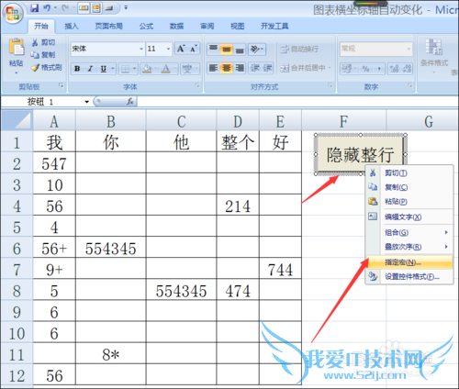Image resolution: width=459 pixels, height=389 pixels.
Task: Click the text orientation icon
Action: point(256,49)
